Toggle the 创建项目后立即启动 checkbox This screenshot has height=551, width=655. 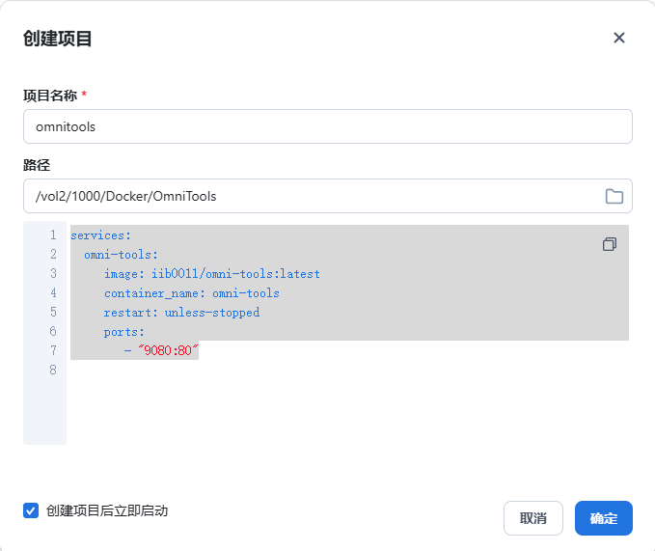click(31, 510)
